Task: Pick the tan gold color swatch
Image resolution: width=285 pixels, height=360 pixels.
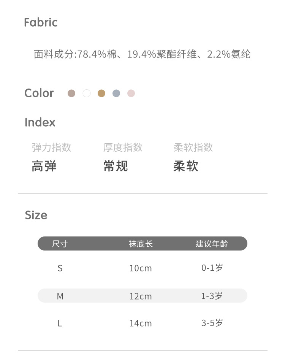Action: point(101,93)
